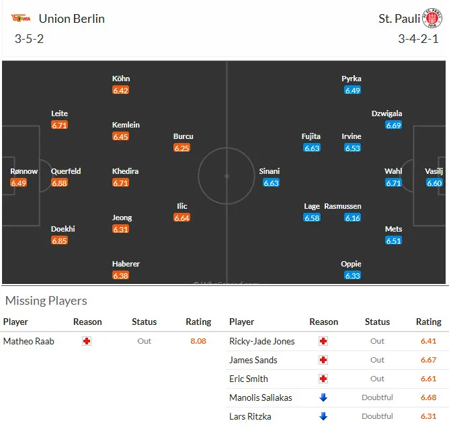Screen dimensions: 449x429
Task: Click Eric Smith's red injury icon
Action: (323, 379)
